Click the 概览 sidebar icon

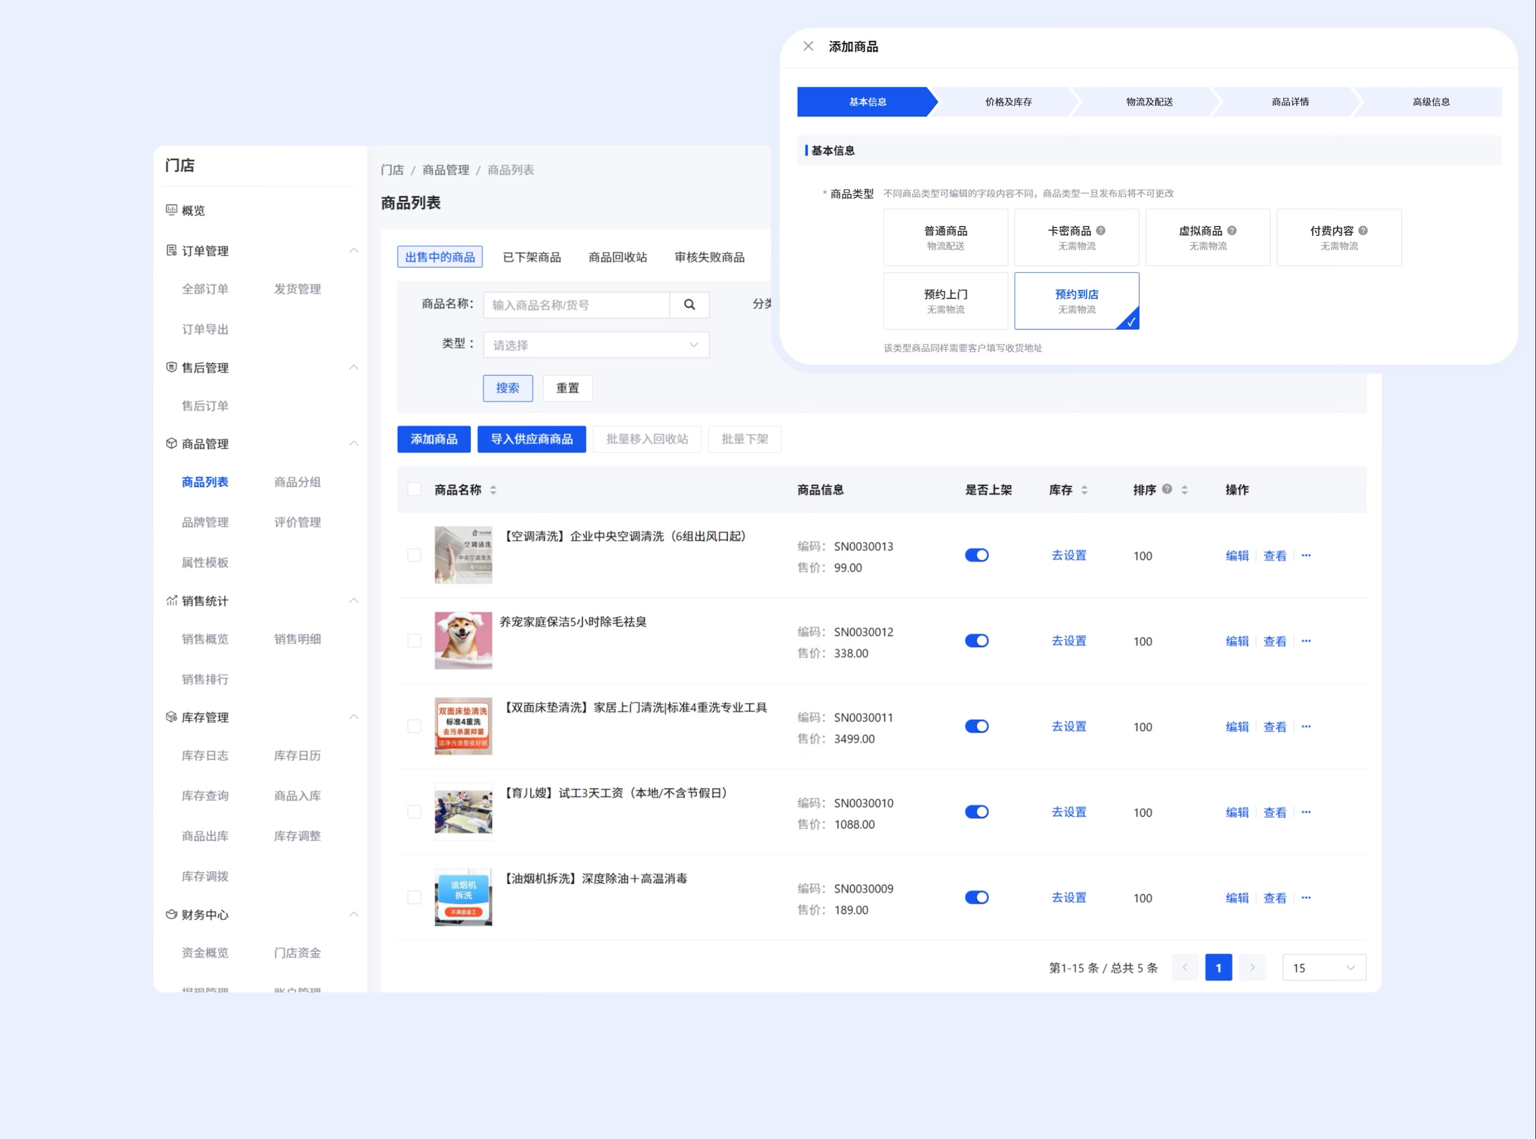(172, 209)
